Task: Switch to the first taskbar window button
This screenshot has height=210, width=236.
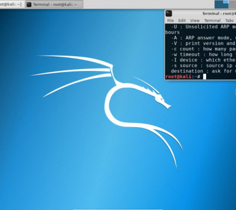Action: click(x=12, y=4)
